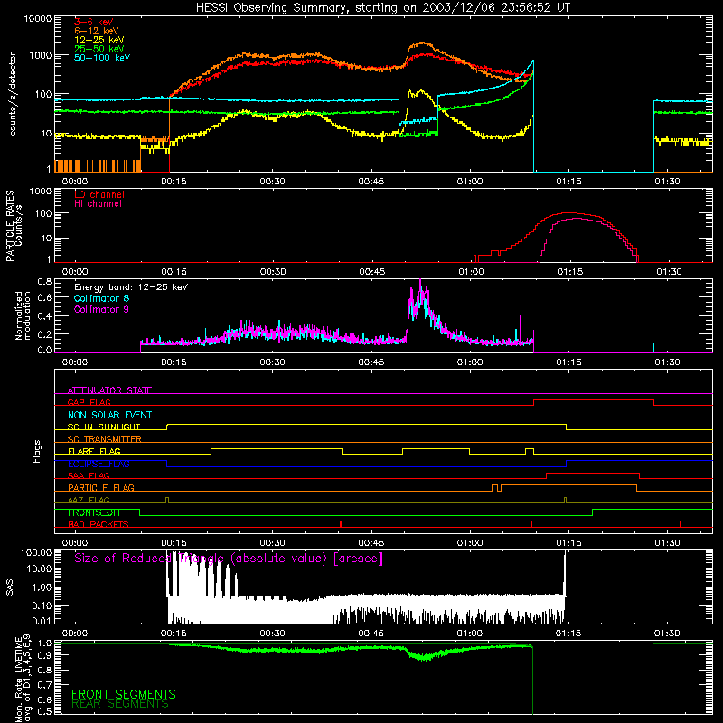The width and height of the screenshot is (723, 723).
Task: Click the 01:30 time label under the counts plot
Action: click(667, 182)
